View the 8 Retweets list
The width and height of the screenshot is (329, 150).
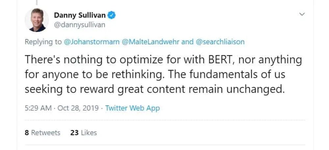pos(43,133)
